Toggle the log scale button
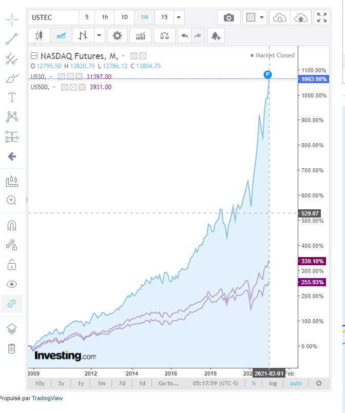 (273, 383)
